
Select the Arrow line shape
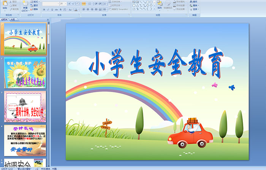(144, 2)
